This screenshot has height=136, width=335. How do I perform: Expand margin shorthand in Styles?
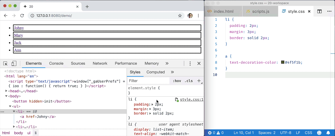(150, 109)
